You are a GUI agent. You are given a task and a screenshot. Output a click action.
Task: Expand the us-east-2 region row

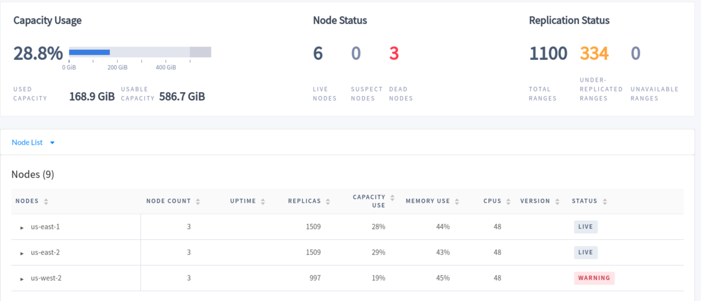tap(22, 253)
